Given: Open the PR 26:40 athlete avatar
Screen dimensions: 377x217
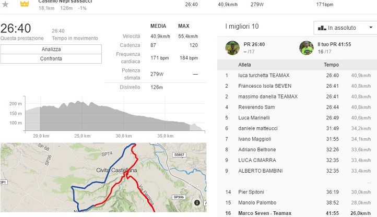Looking at the screenshot, I should [x=233, y=49].
